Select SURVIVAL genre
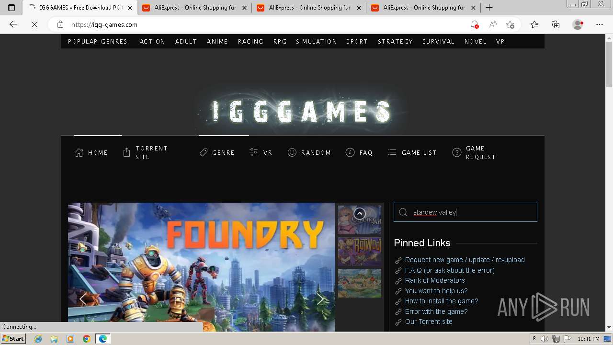This screenshot has height=345, width=613. click(438, 42)
